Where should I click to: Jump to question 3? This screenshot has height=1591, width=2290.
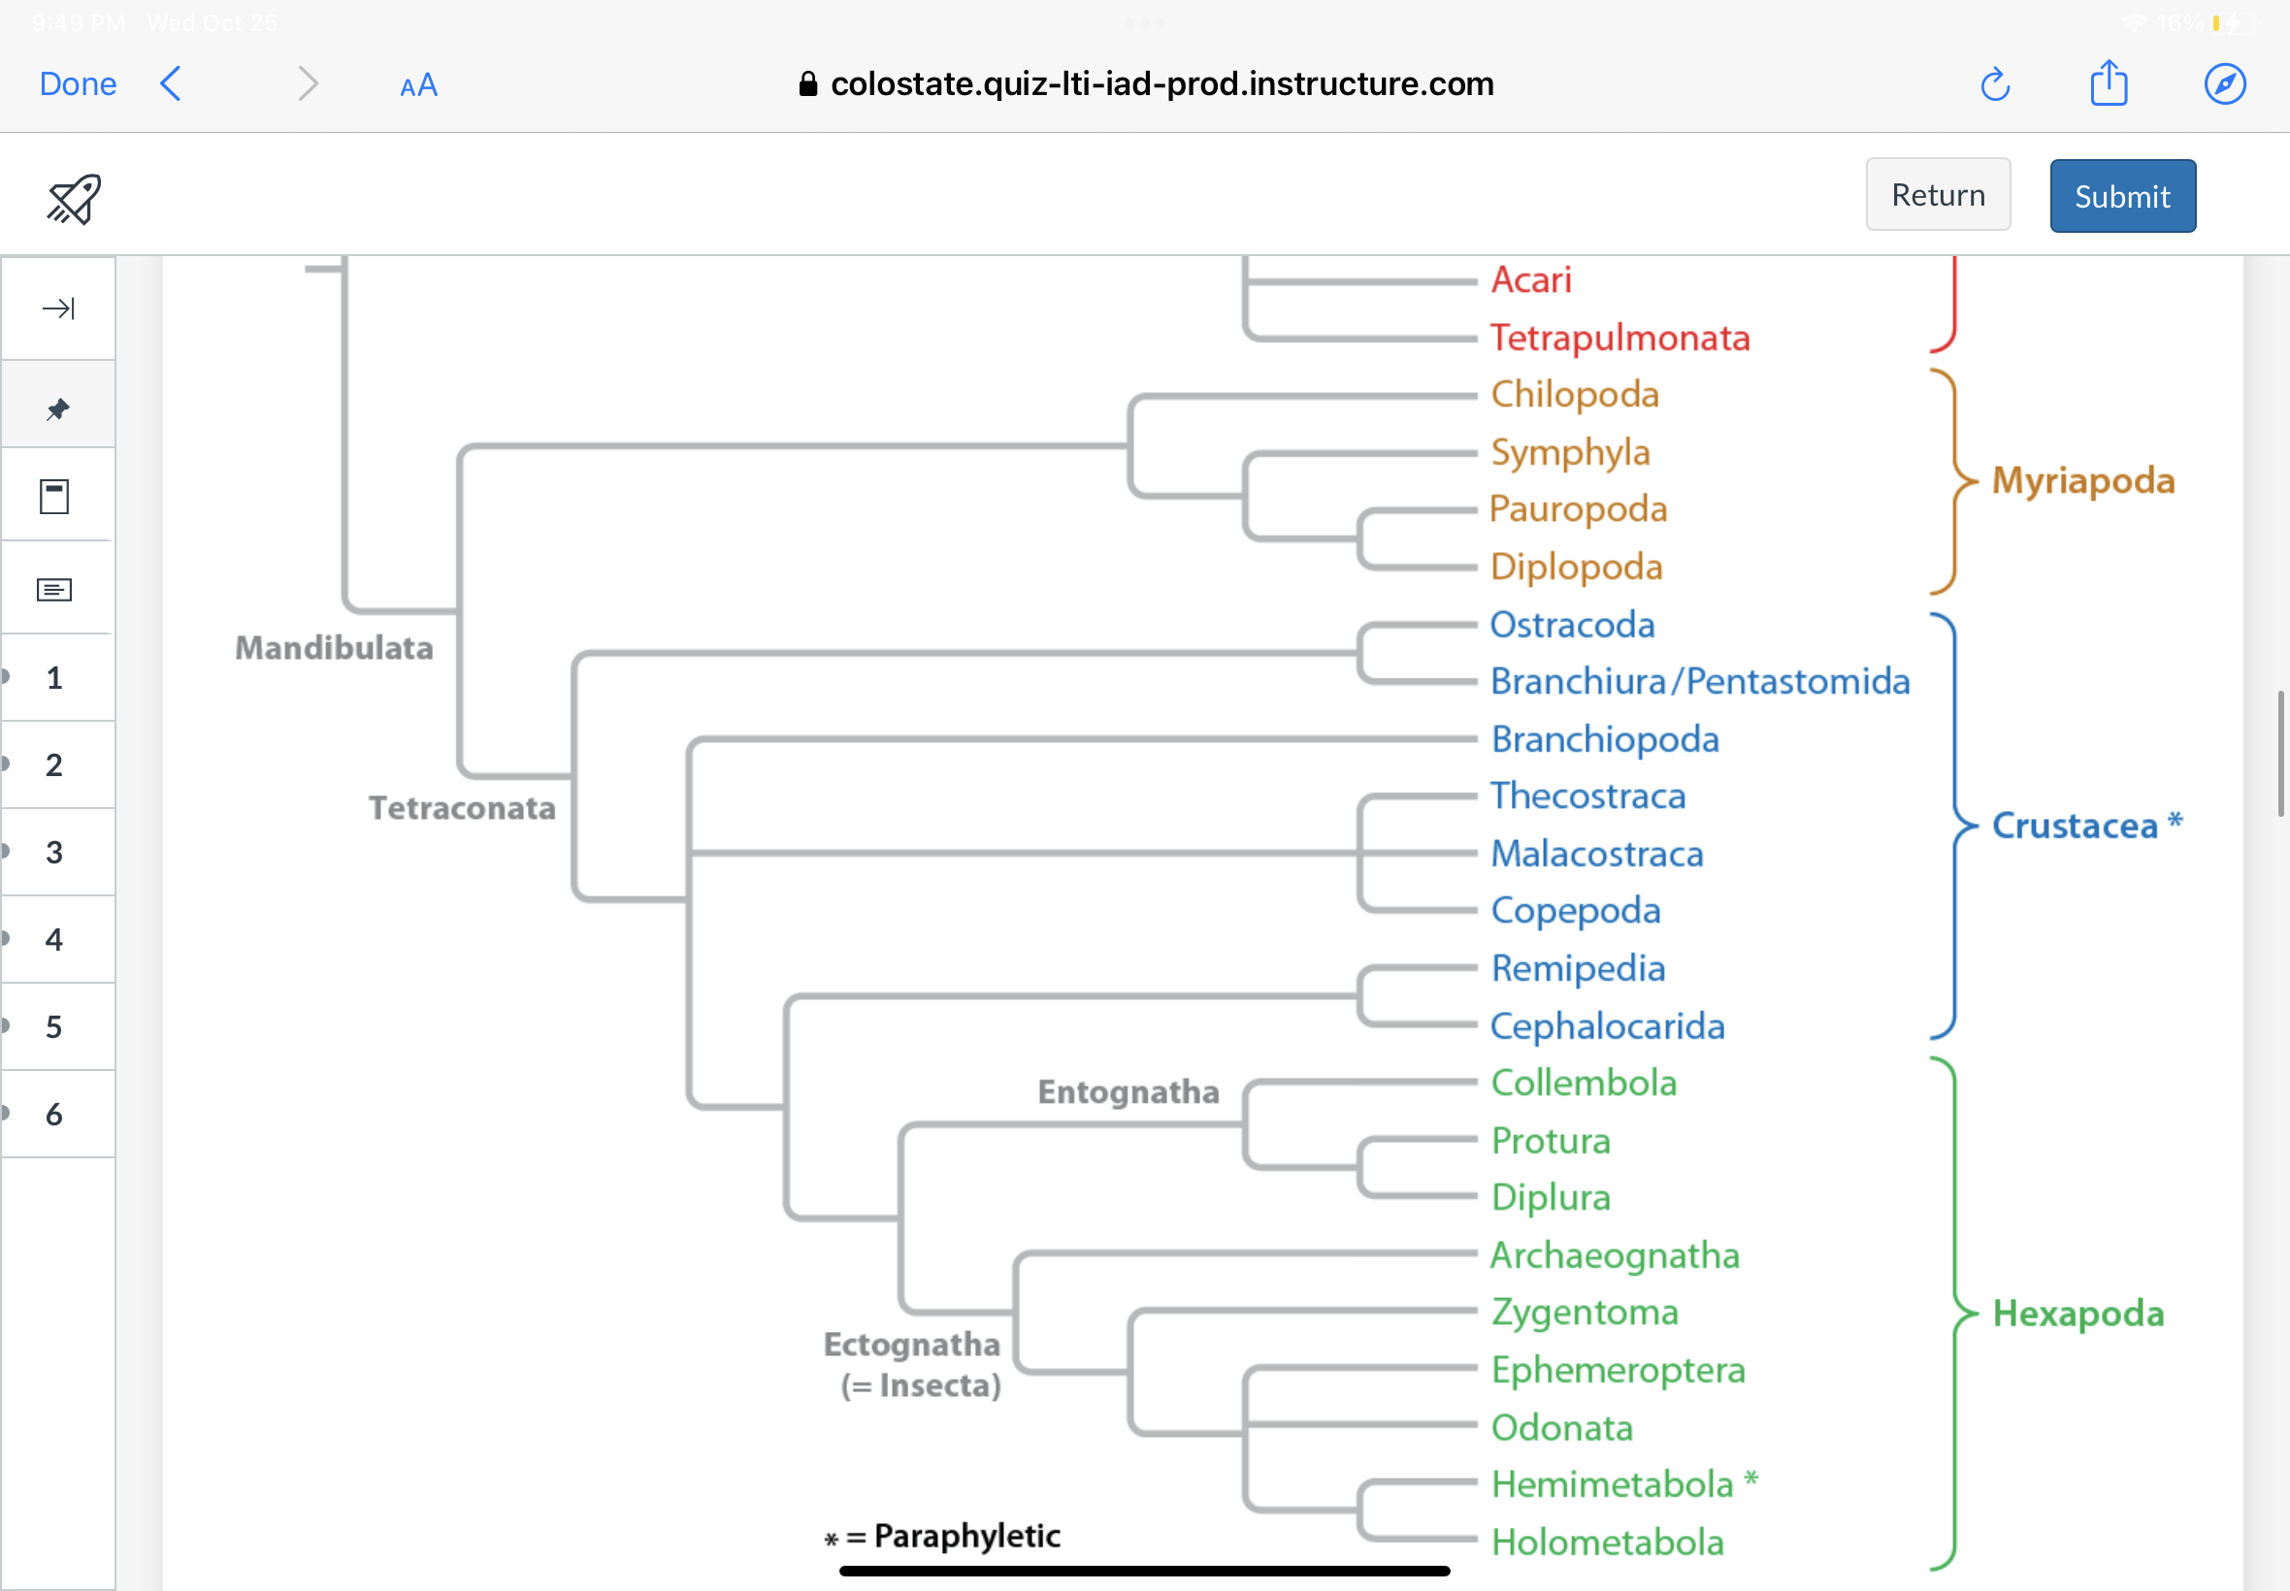click(55, 853)
